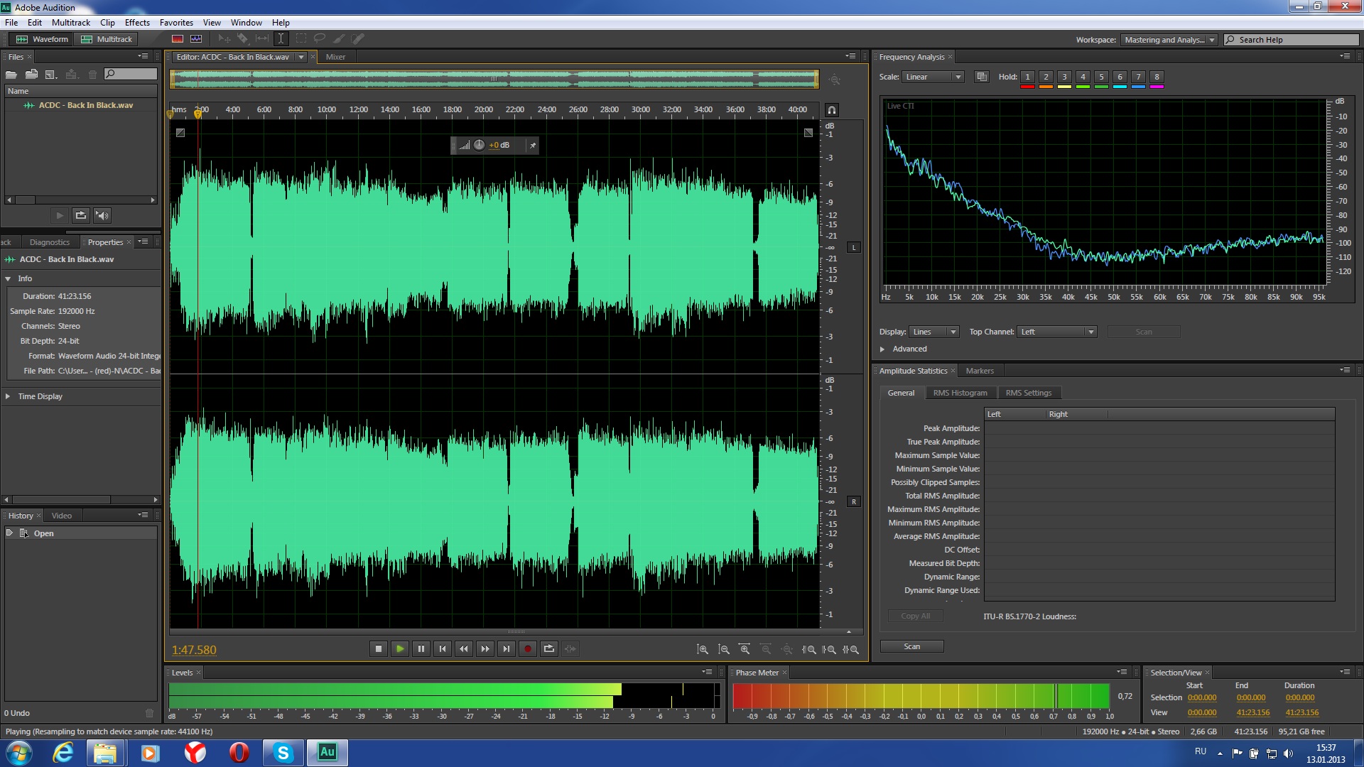Open the Top Channel Left dropdown
The image size is (1364, 767).
click(1057, 332)
